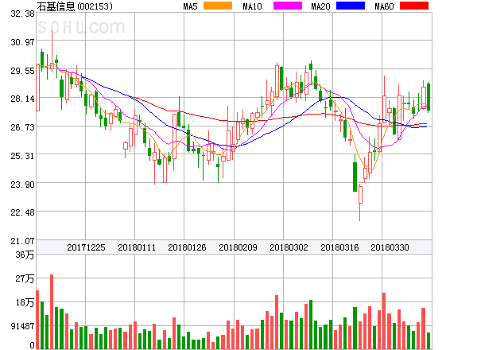Click the tallest red volume bar
Image resolution: width=477 pixels, height=350 pixels.
[52, 312]
